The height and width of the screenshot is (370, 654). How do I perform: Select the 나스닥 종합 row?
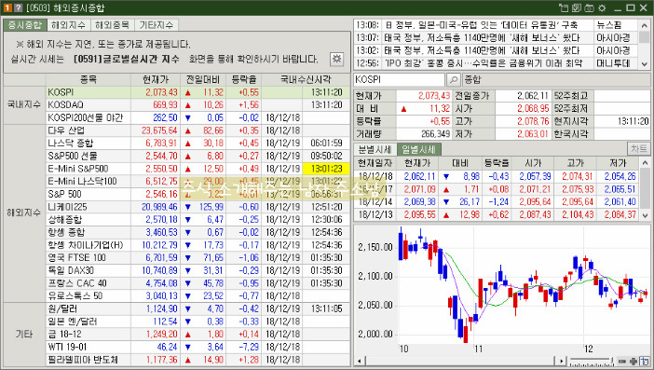pos(198,144)
